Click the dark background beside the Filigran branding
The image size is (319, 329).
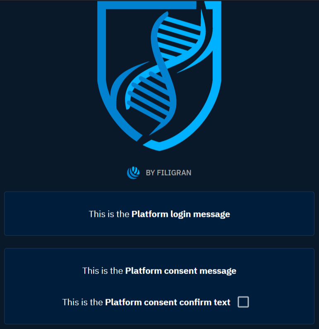click(248, 173)
